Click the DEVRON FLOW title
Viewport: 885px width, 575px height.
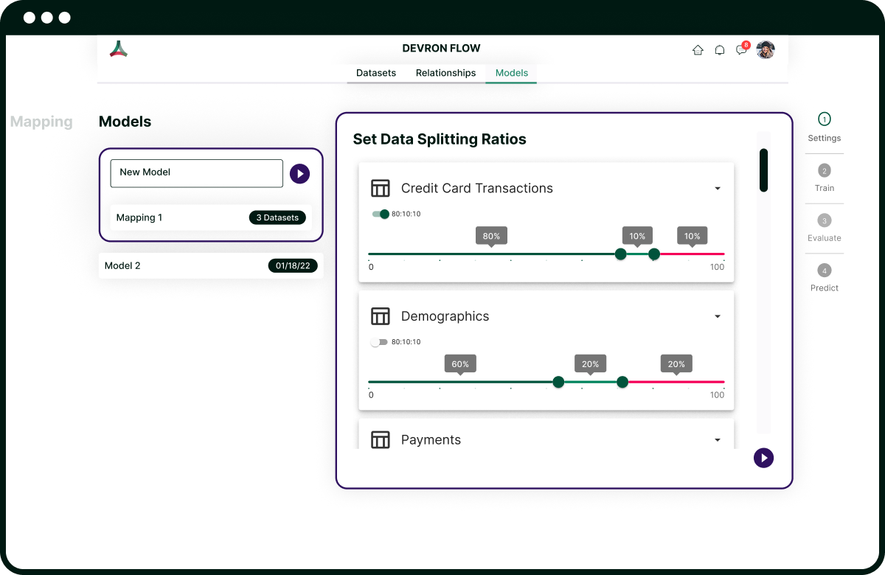coord(441,49)
